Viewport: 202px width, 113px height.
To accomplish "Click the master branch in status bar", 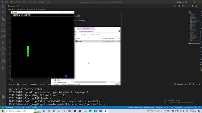I will [9, 107].
